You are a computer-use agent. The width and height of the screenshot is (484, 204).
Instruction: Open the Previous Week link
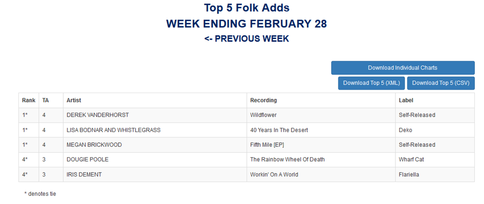[x=246, y=39]
